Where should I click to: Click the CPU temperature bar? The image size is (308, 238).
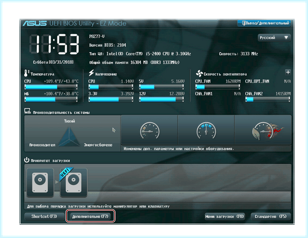tap(51, 87)
